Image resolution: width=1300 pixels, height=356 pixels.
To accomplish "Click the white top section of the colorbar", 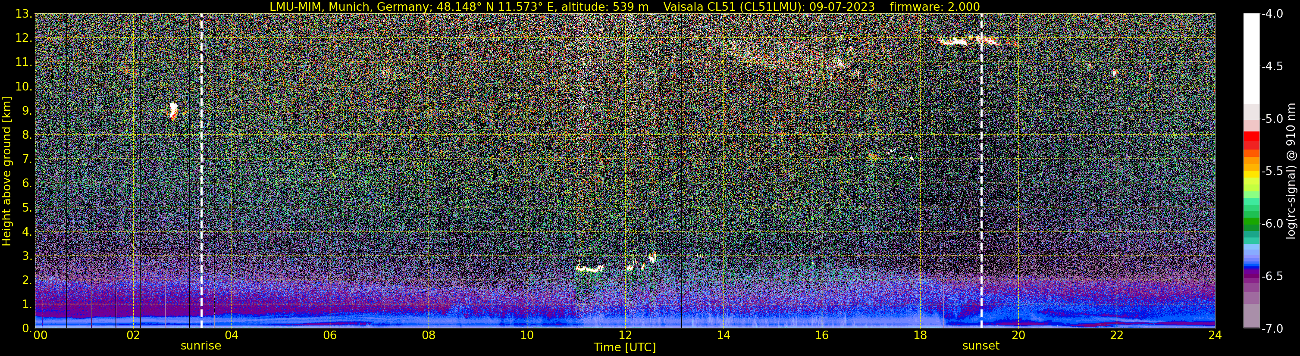I will click(x=1251, y=58).
